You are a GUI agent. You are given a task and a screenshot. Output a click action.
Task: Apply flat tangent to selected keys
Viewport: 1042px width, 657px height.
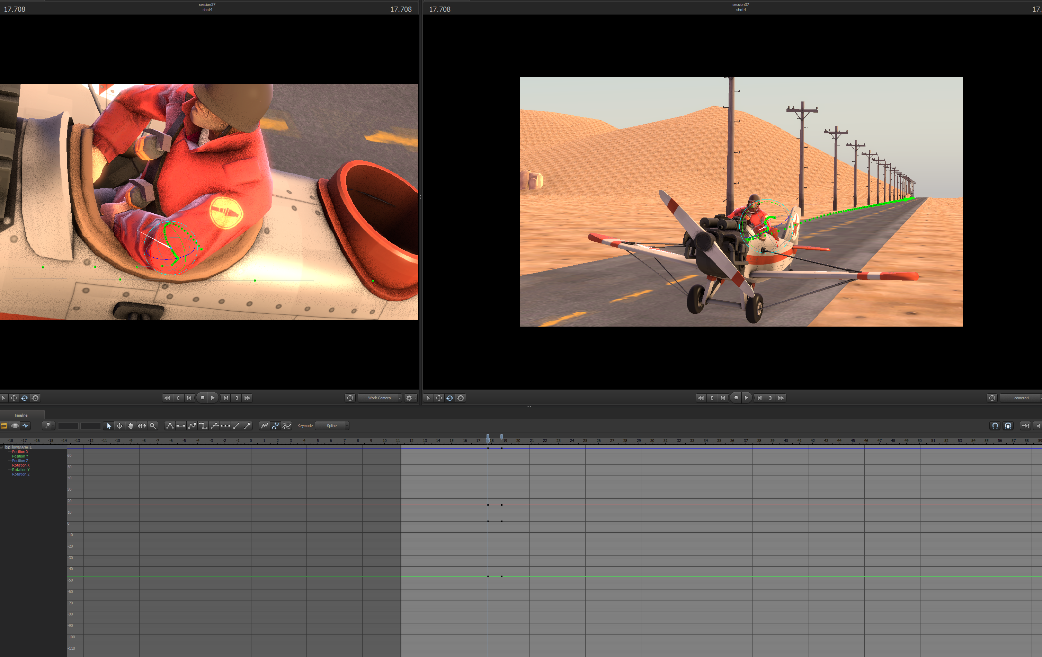click(181, 426)
